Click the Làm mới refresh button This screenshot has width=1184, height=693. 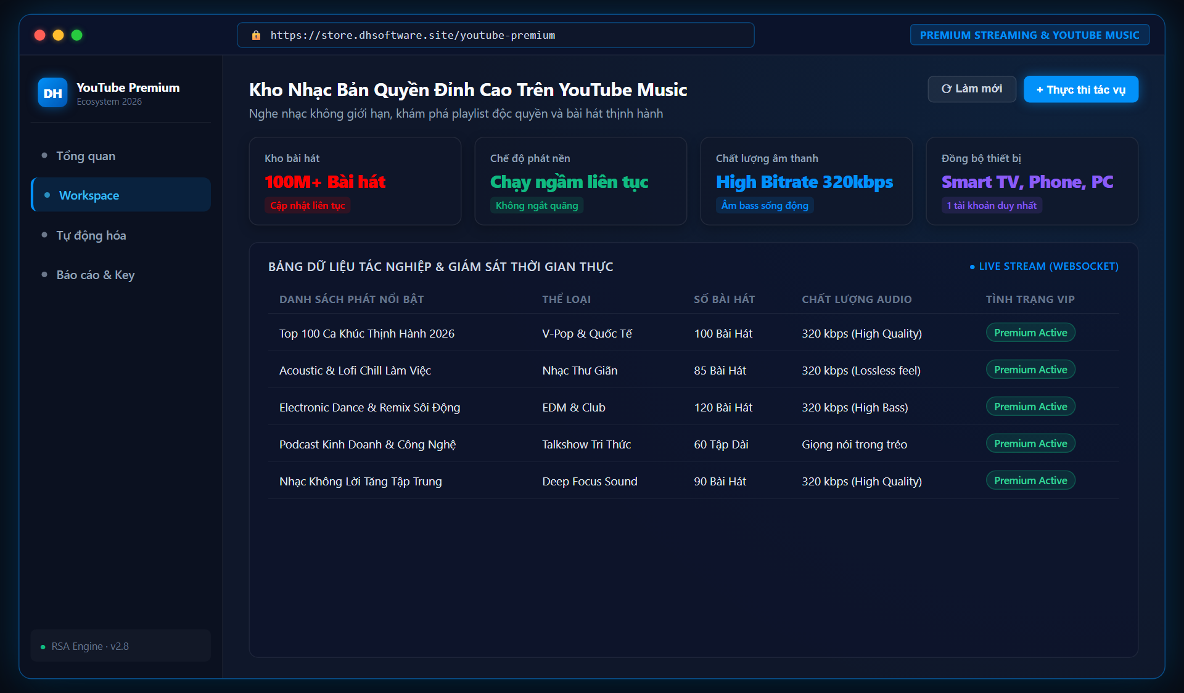(972, 89)
